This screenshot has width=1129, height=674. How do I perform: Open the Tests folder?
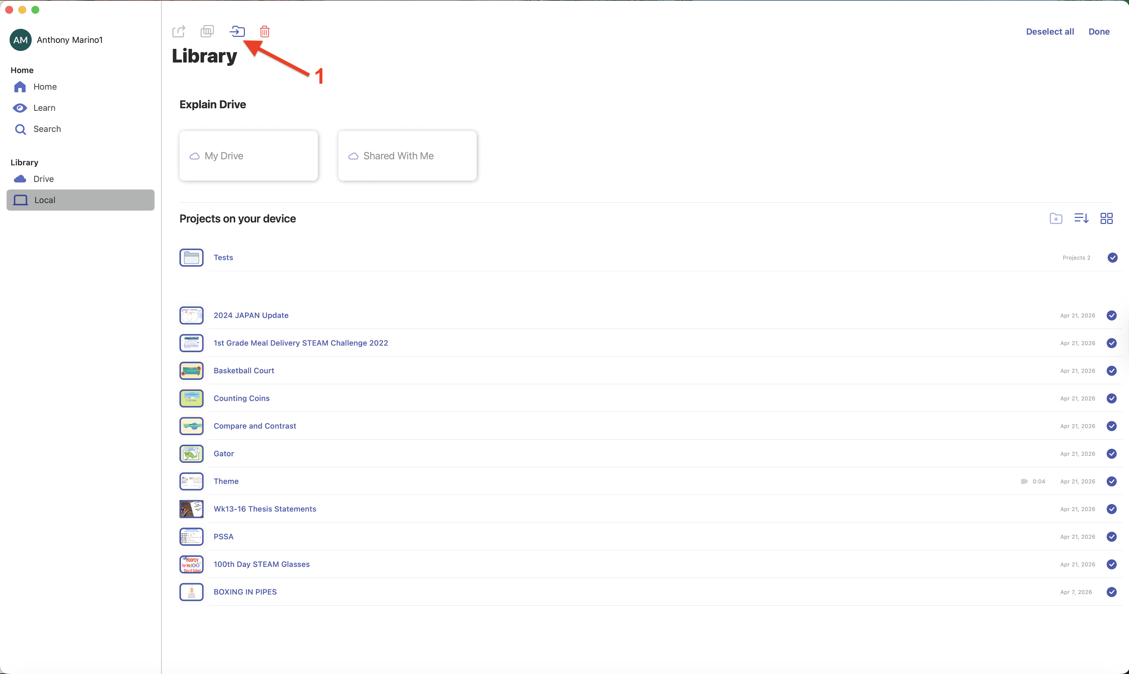(223, 258)
